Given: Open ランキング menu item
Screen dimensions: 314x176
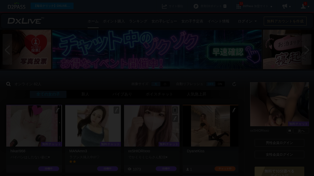Looking at the screenshot, I should click(138, 21).
